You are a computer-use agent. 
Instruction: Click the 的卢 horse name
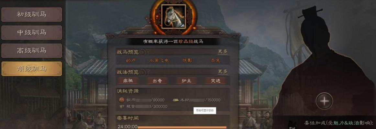click(x=131, y=60)
